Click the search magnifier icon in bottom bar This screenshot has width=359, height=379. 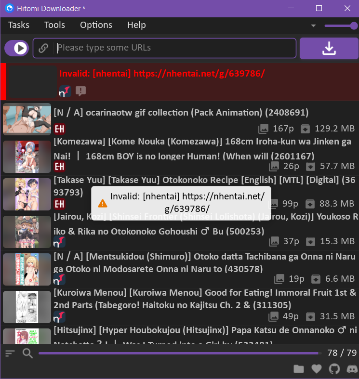point(27,353)
